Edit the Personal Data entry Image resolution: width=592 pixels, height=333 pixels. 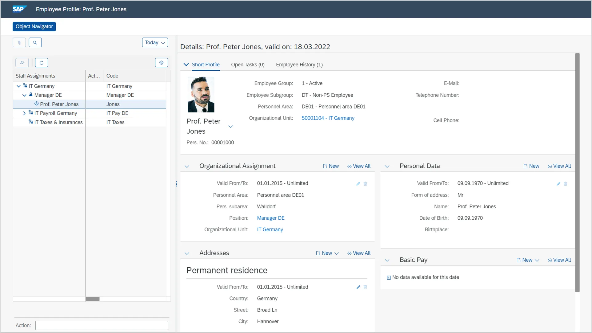tap(558, 184)
